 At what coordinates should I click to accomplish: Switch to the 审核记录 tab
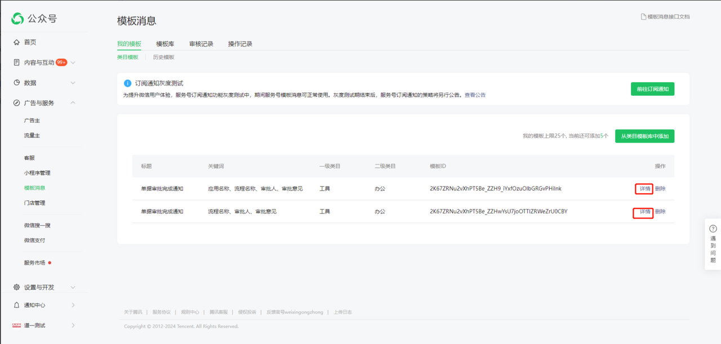tap(201, 44)
